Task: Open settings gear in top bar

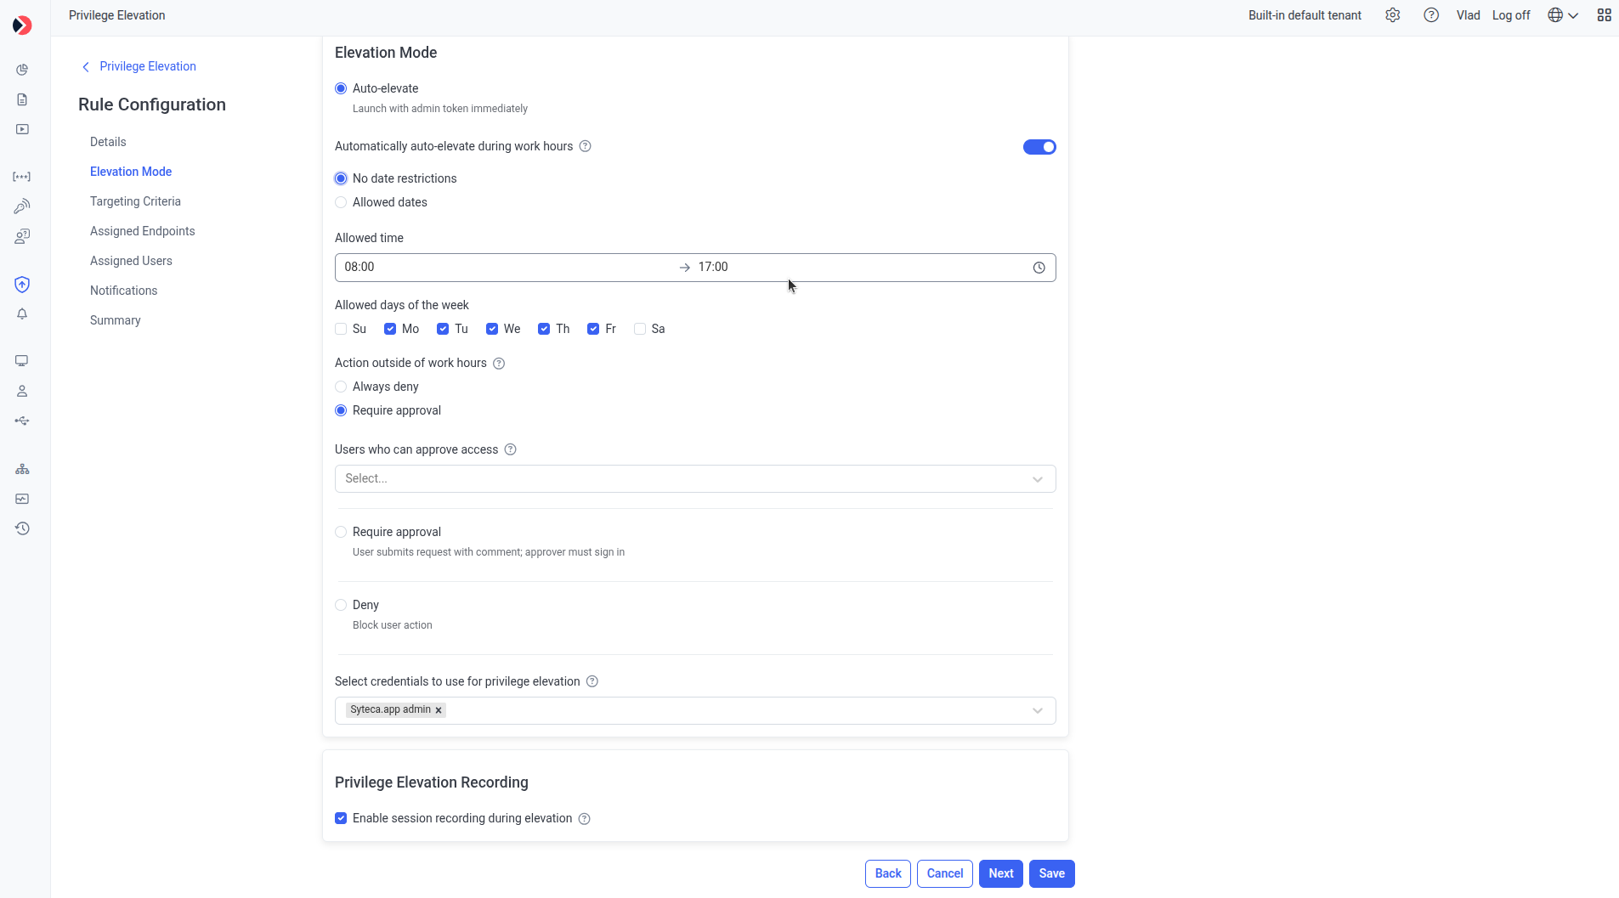Action: click(x=1392, y=15)
